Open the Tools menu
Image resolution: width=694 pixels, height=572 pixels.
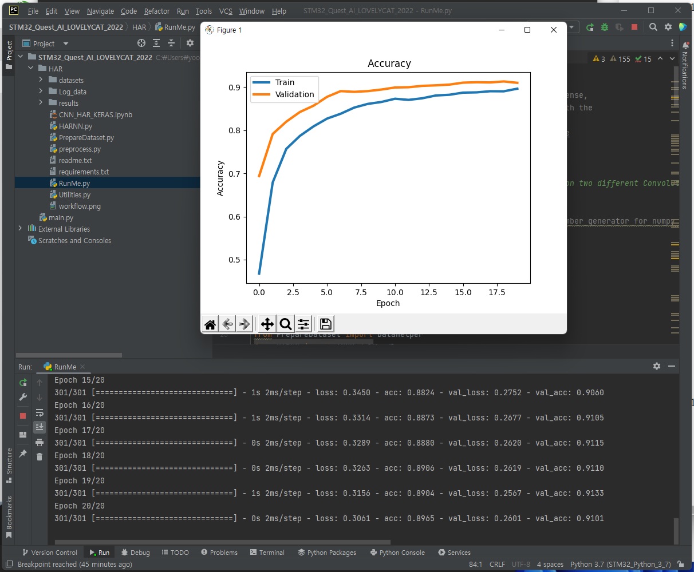point(203,11)
